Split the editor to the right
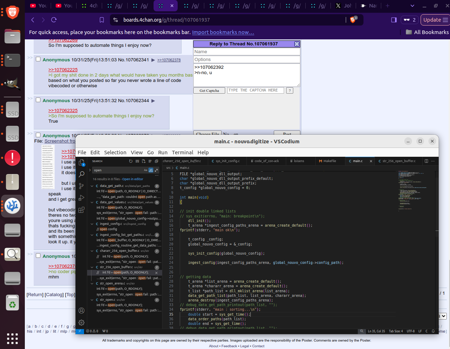The width and height of the screenshot is (450, 349). pyautogui.click(x=426, y=161)
